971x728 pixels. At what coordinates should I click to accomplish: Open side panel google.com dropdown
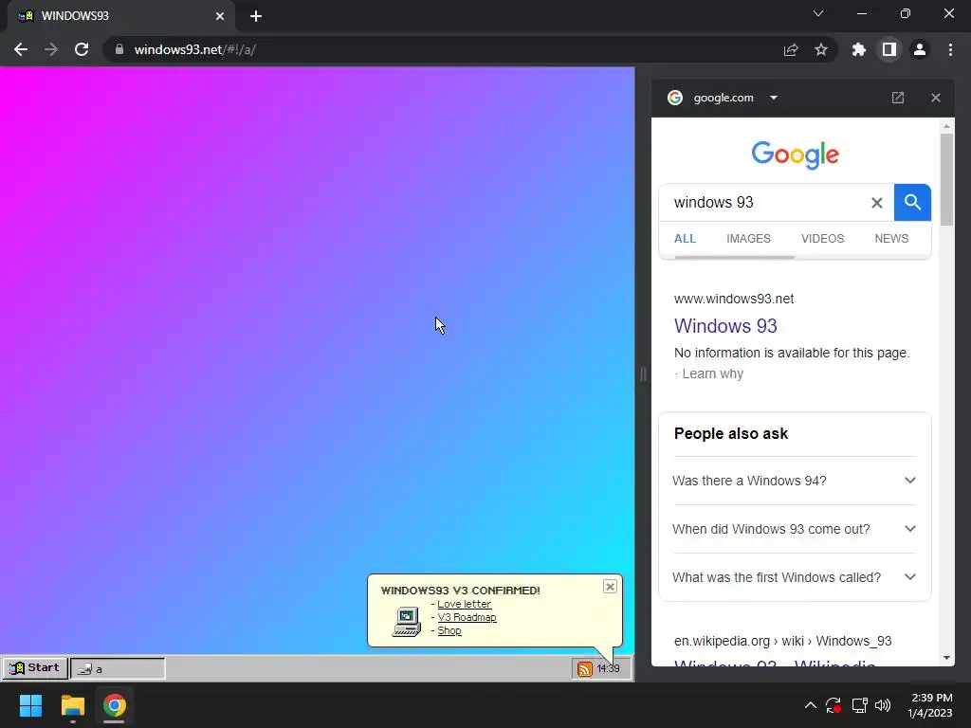click(774, 98)
